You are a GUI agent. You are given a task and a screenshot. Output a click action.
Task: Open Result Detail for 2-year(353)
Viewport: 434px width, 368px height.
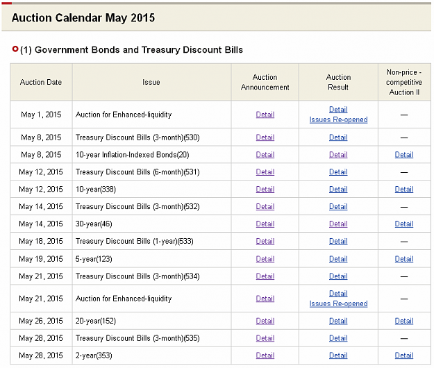click(x=338, y=356)
